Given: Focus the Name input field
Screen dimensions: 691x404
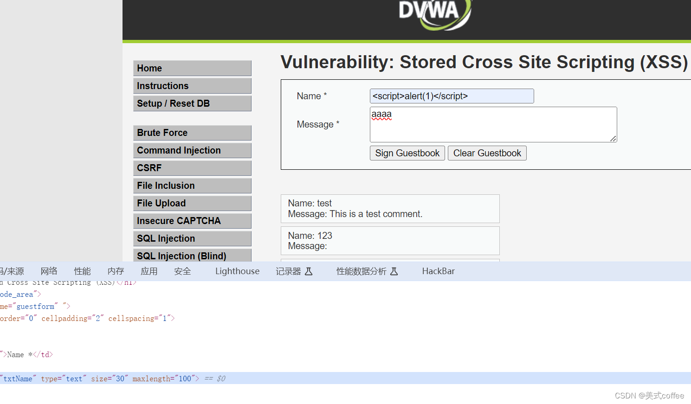Looking at the screenshot, I should pyautogui.click(x=452, y=96).
